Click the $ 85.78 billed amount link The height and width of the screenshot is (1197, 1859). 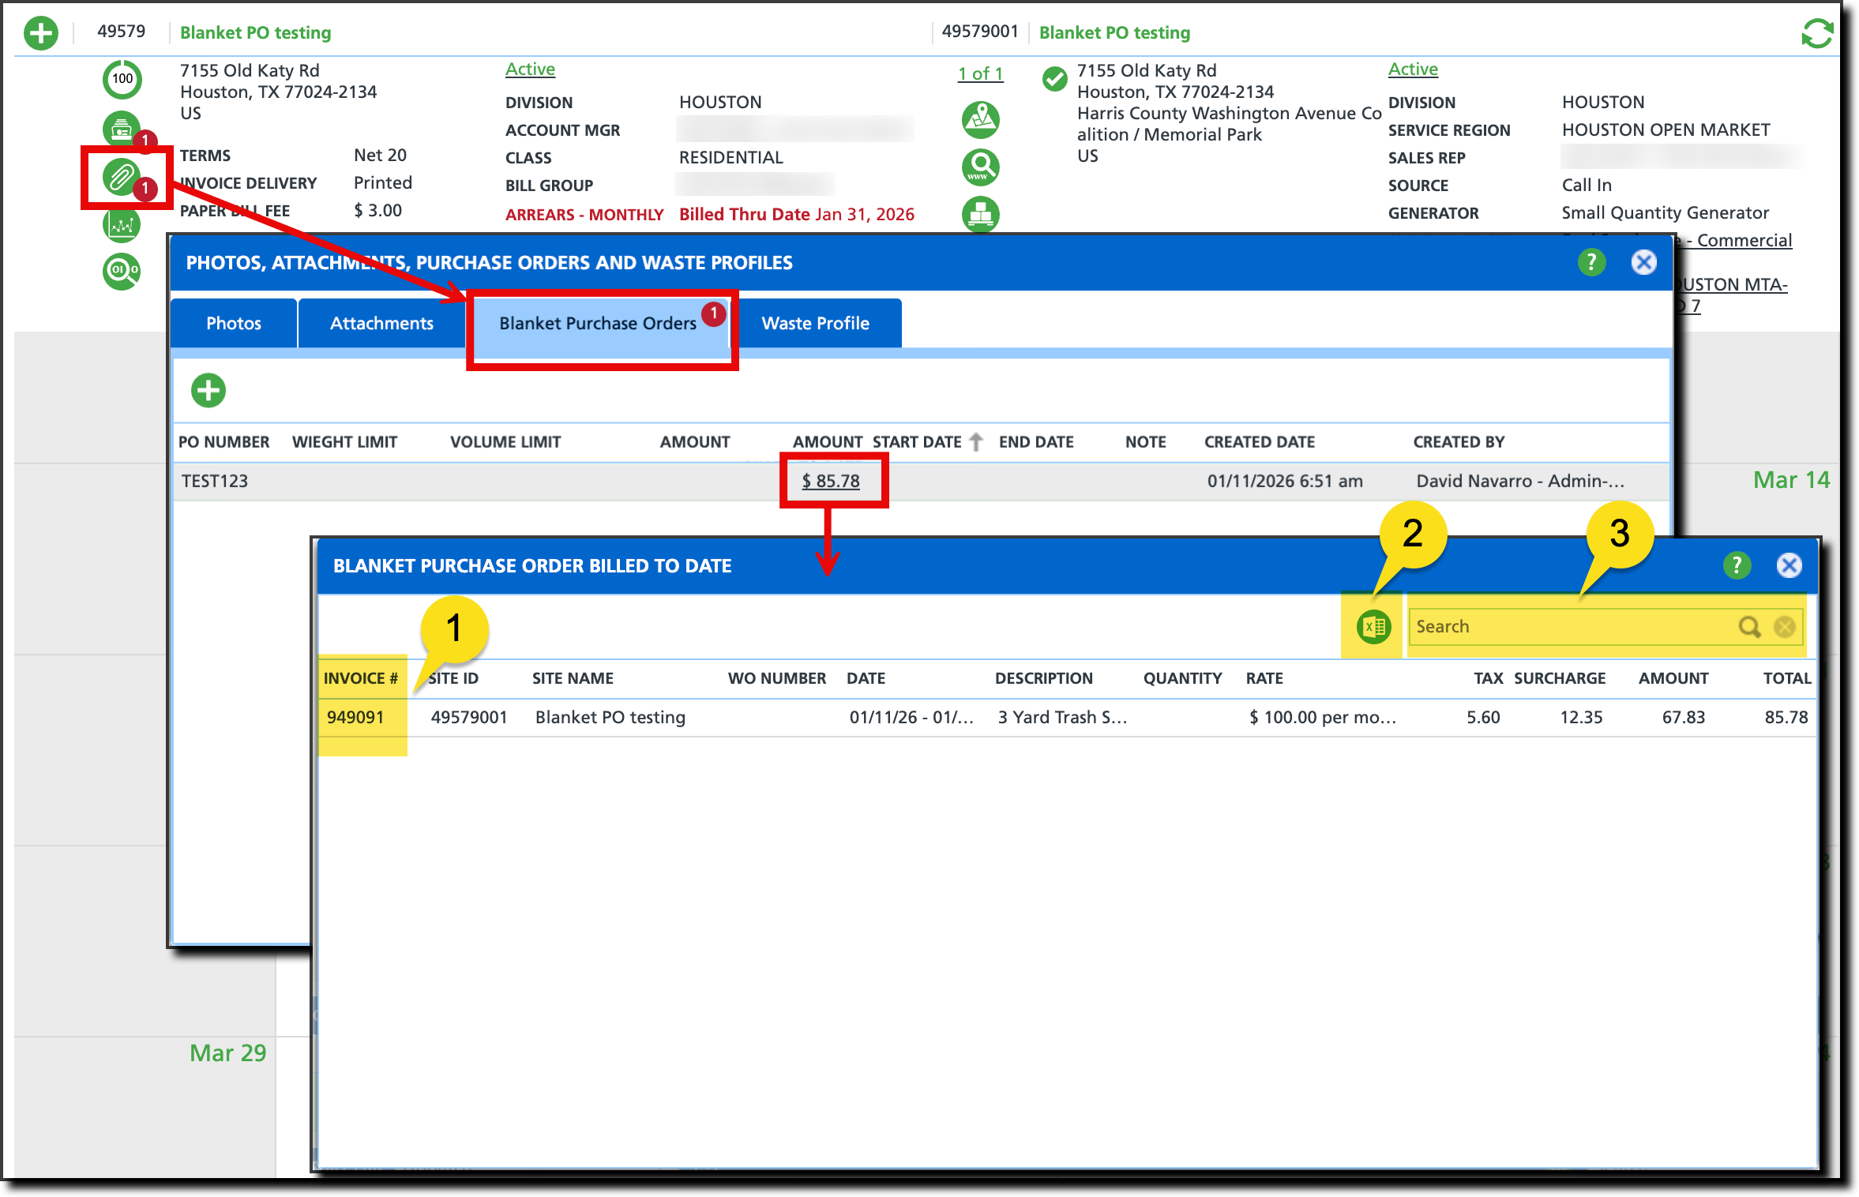pos(831,481)
